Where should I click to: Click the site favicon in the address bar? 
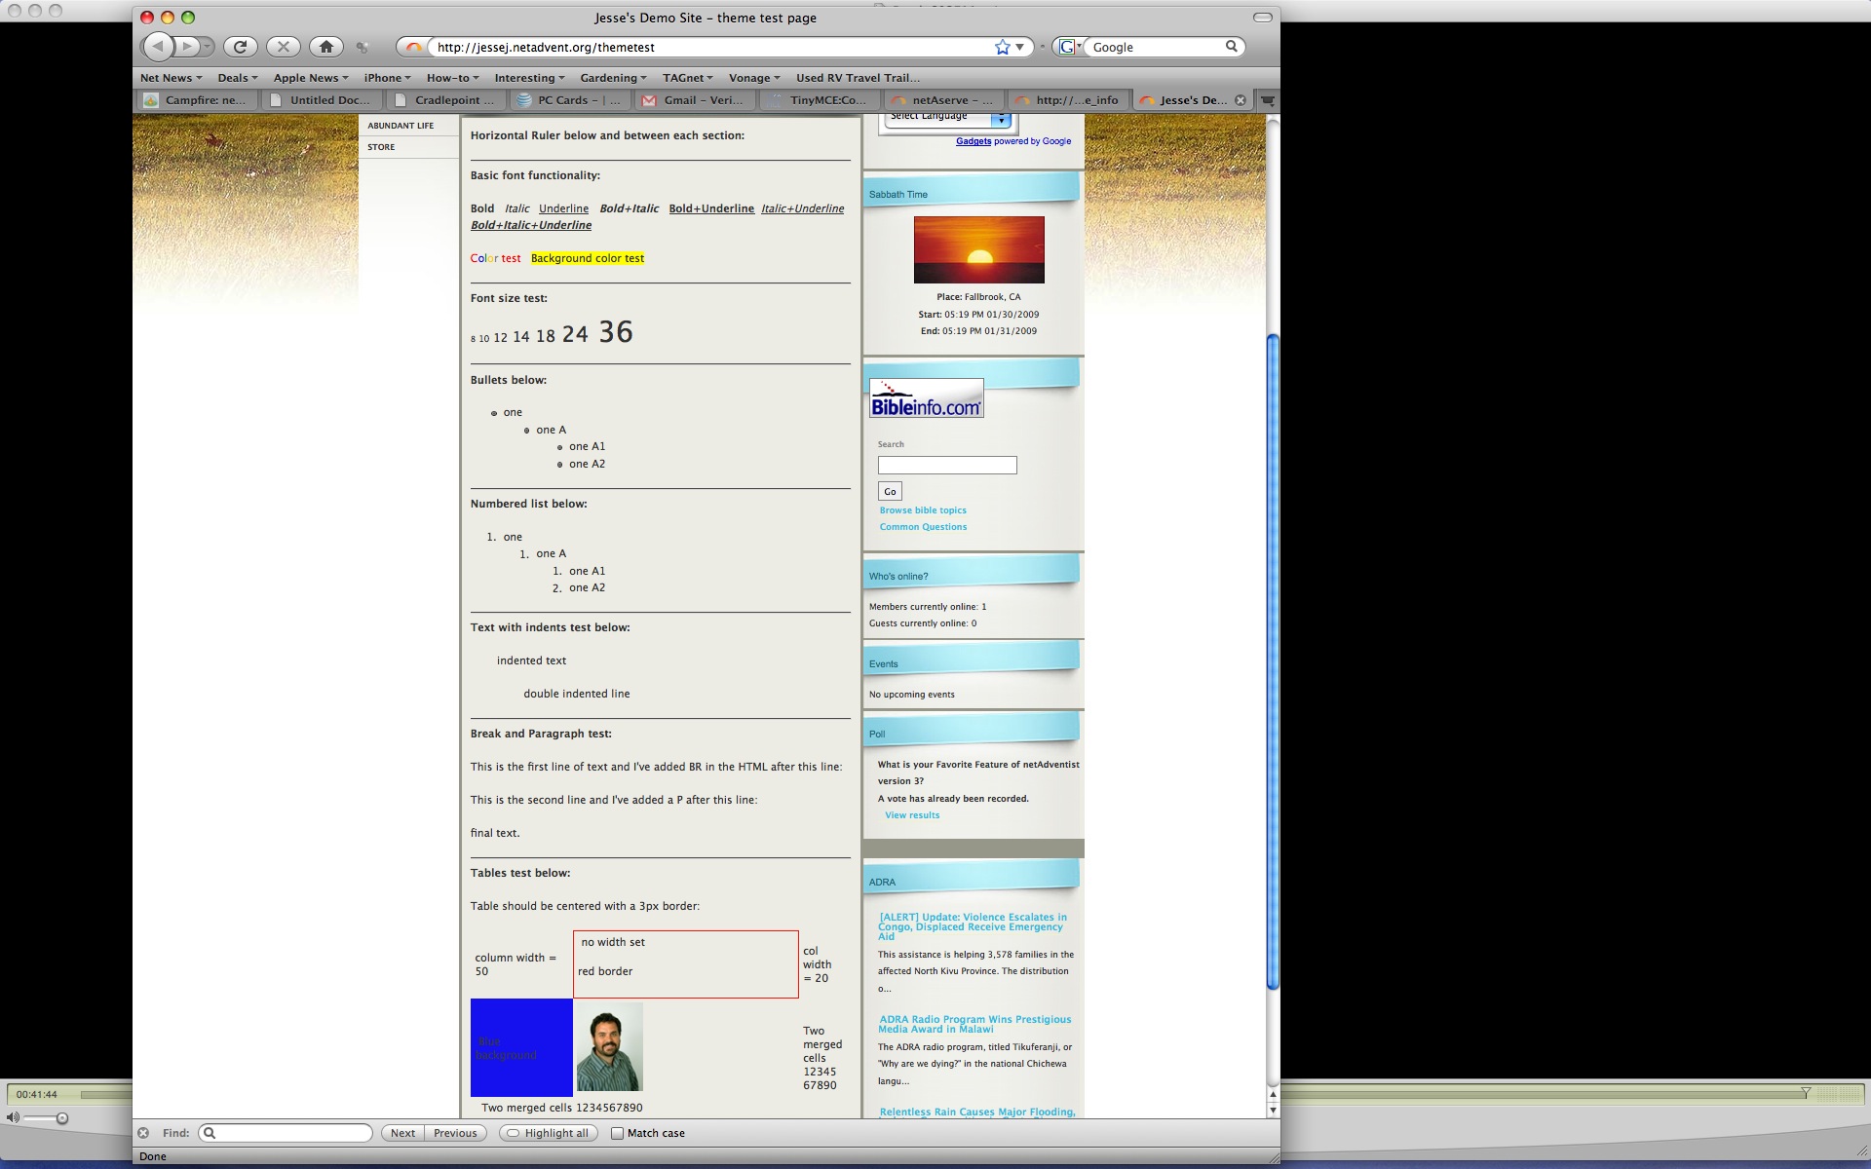point(414,47)
